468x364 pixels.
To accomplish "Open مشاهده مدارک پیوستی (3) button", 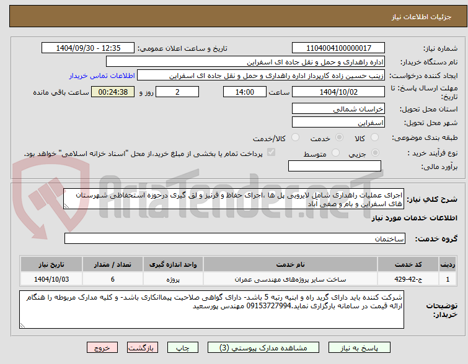I will click(x=263, y=348).
